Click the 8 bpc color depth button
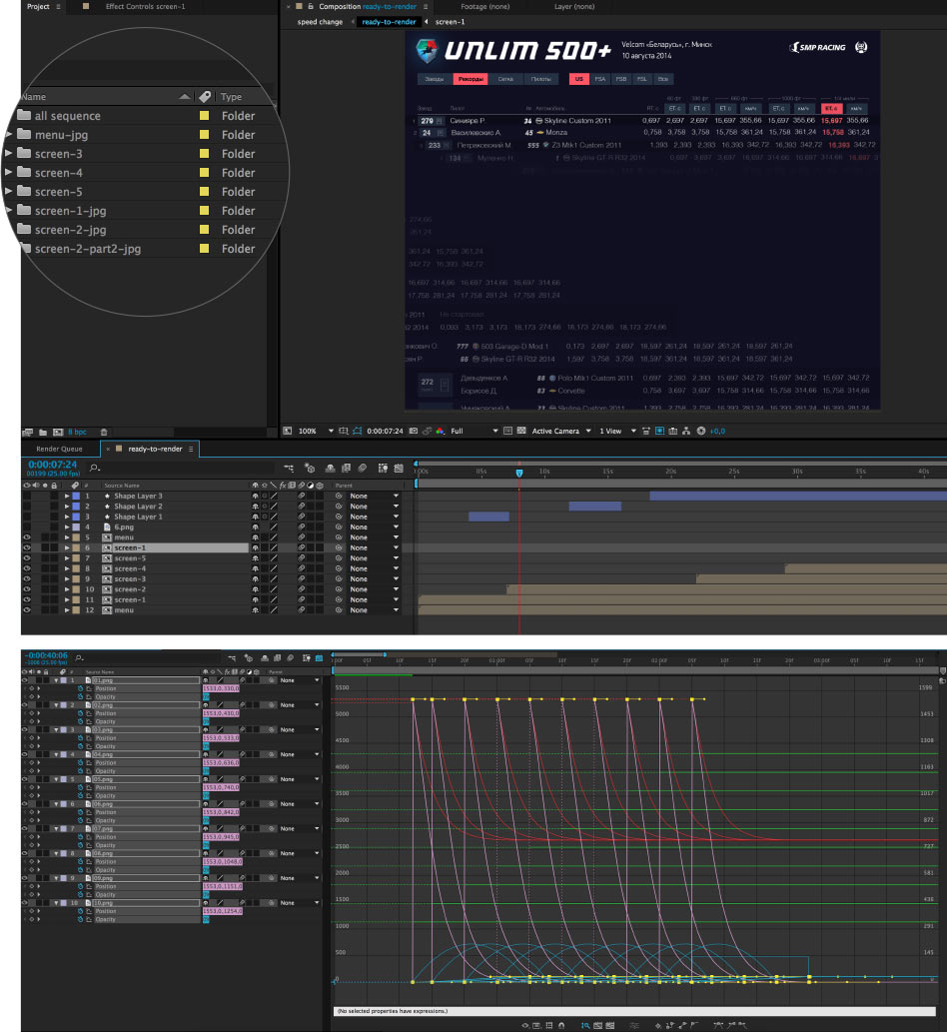 (77, 432)
